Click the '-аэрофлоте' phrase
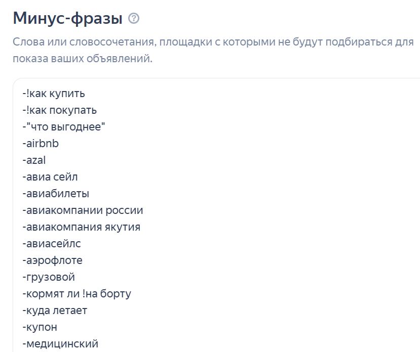420x352 pixels. point(52,260)
